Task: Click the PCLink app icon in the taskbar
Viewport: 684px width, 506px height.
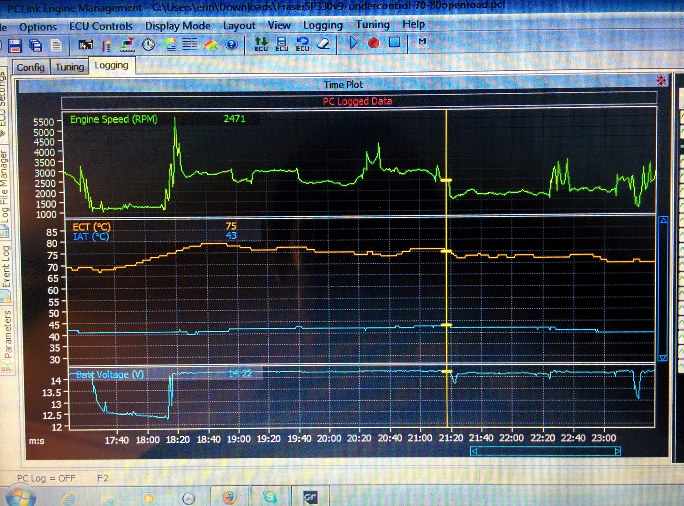Action: click(310, 497)
